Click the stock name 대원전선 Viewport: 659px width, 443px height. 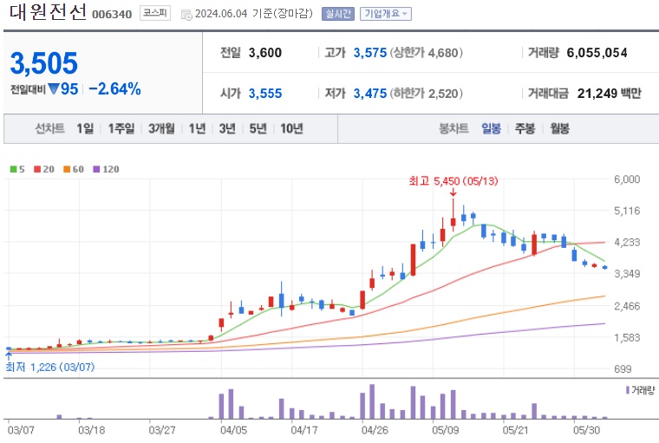(48, 12)
